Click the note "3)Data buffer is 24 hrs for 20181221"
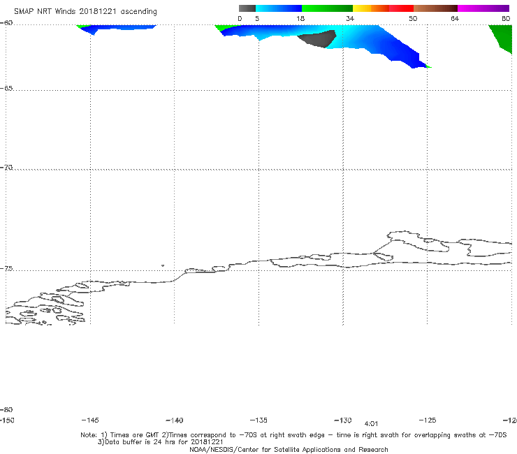 [160, 442]
